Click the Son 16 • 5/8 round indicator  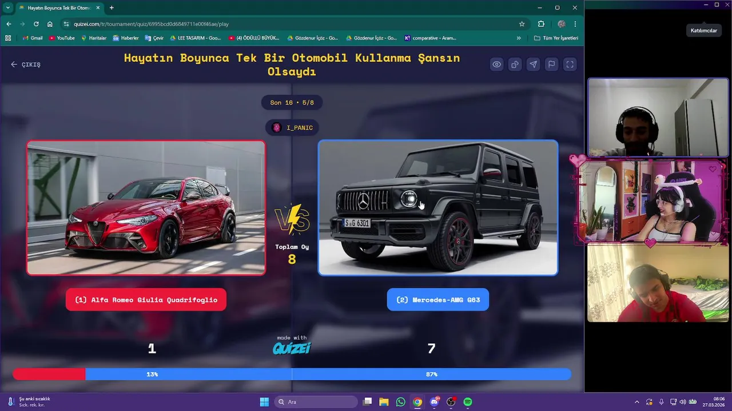click(x=292, y=103)
